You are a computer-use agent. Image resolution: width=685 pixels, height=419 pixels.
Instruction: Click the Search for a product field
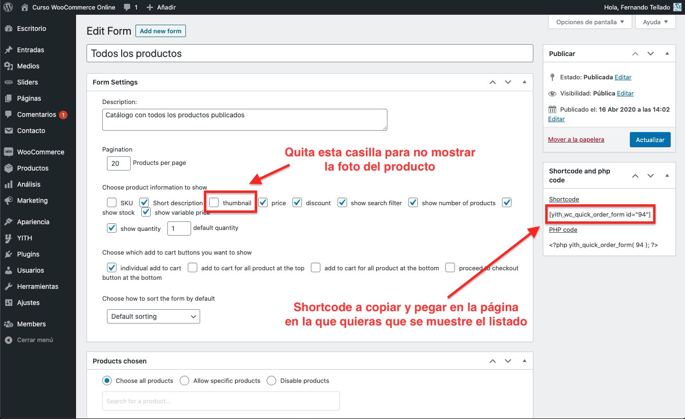[x=221, y=401]
